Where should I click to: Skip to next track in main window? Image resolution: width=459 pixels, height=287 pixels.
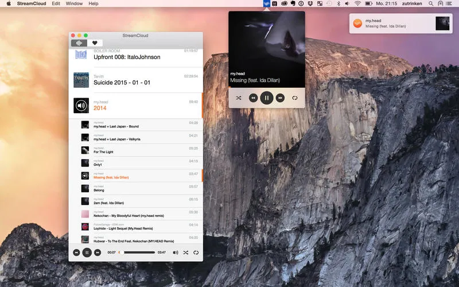(x=98, y=253)
